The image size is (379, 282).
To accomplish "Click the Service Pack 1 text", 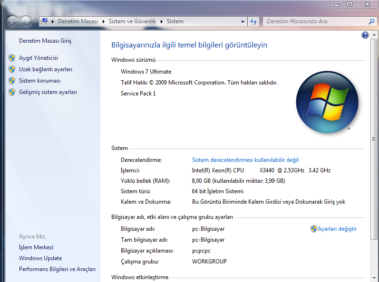I will click(138, 94).
